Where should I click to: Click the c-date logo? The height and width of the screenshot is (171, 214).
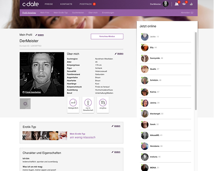[30, 4]
